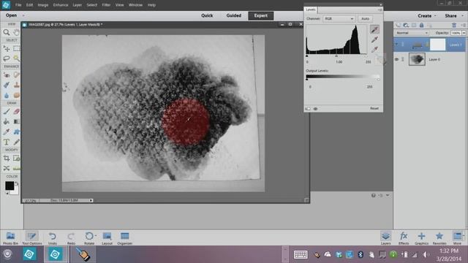Click the foreground color swatch
The height and width of the screenshot is (263, 468).
10,186
